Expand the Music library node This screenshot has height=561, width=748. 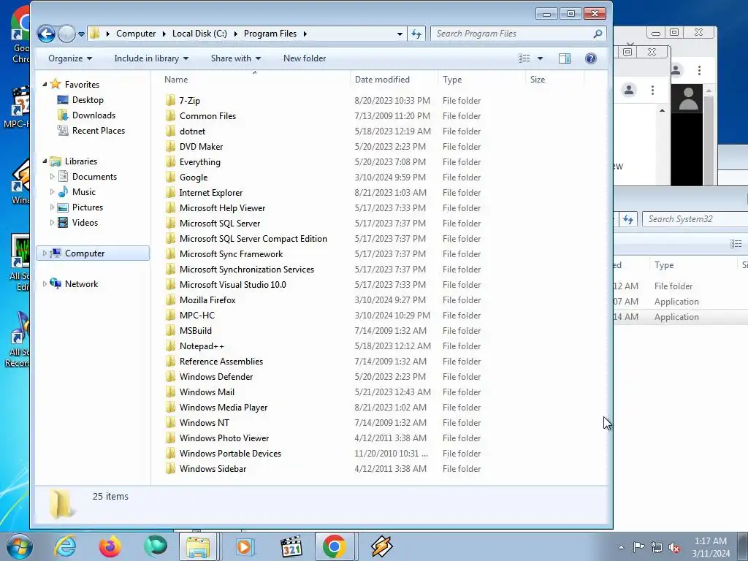point(52,192)
